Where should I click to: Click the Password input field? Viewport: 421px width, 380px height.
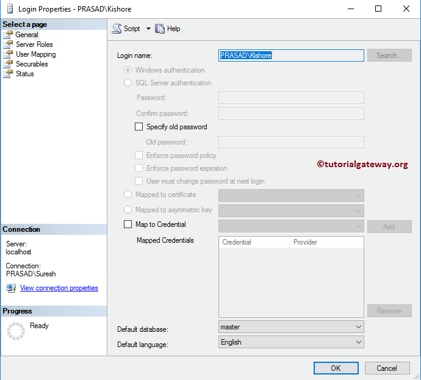[291, 98]
